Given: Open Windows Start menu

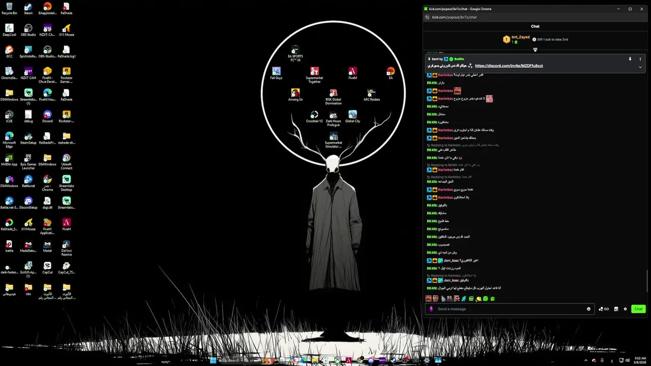Looking at the screenshot, I should 214,360.
